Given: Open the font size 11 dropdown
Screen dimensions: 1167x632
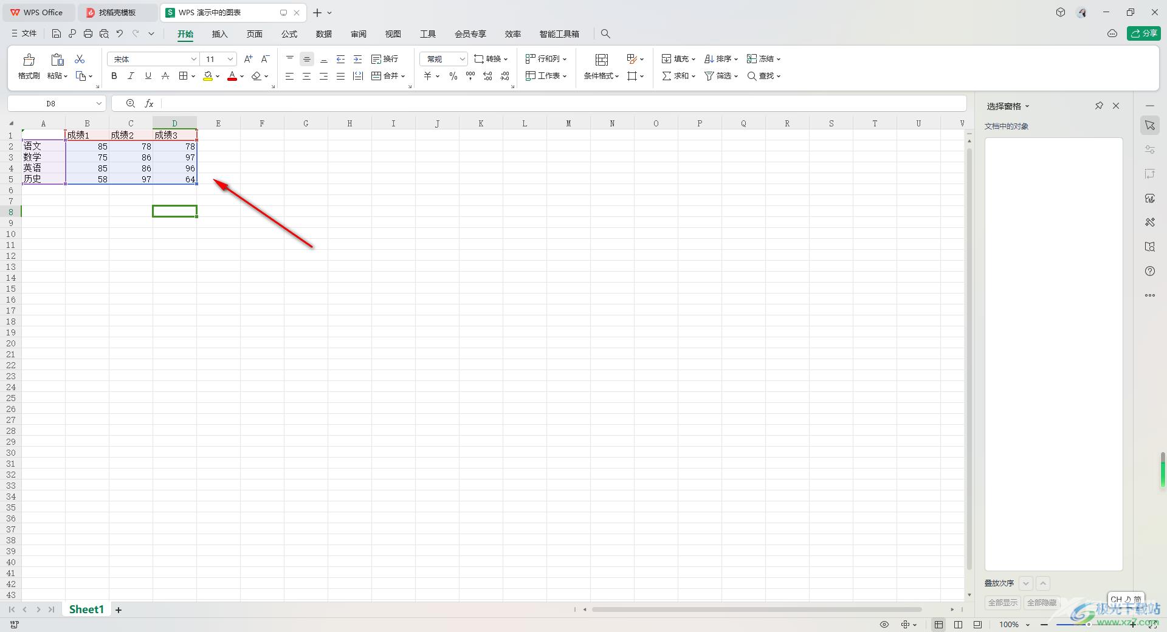Looking at the screenshot, I should [x=230, y=59].
